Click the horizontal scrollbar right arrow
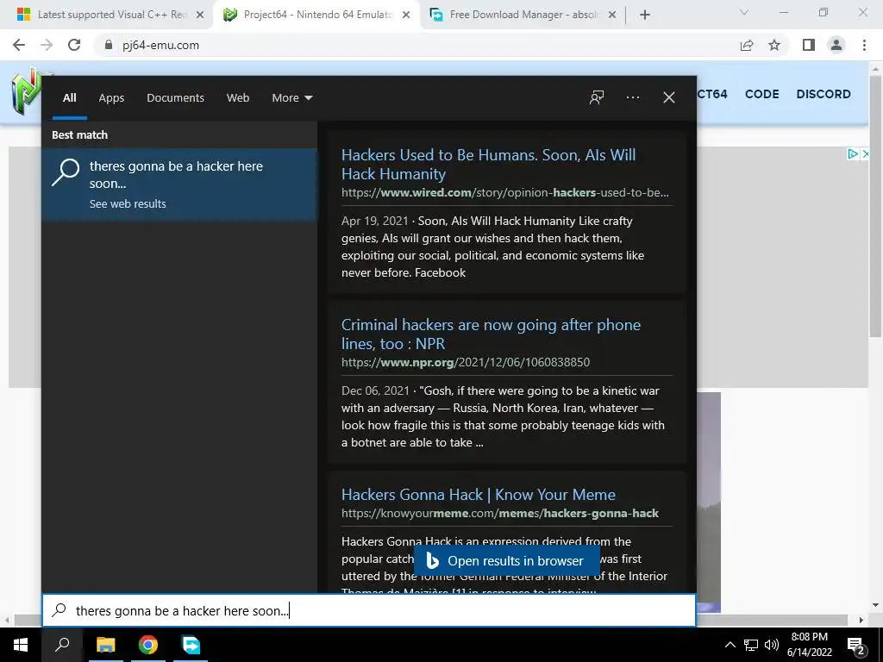883x662 pixels. click(861, 620)
